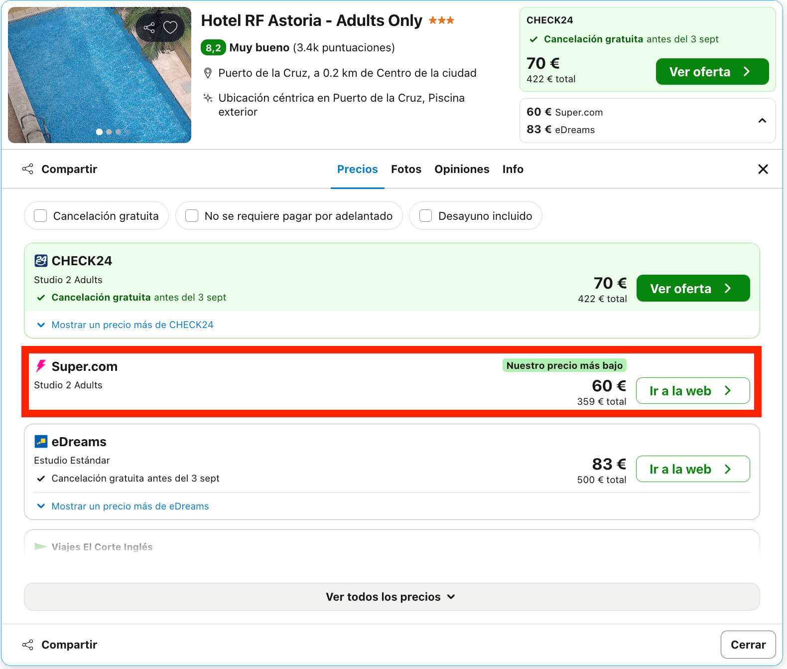Click the three-star hotel rating
The height and width of the screenshot is (669, 787).
(x=441, y=20)
